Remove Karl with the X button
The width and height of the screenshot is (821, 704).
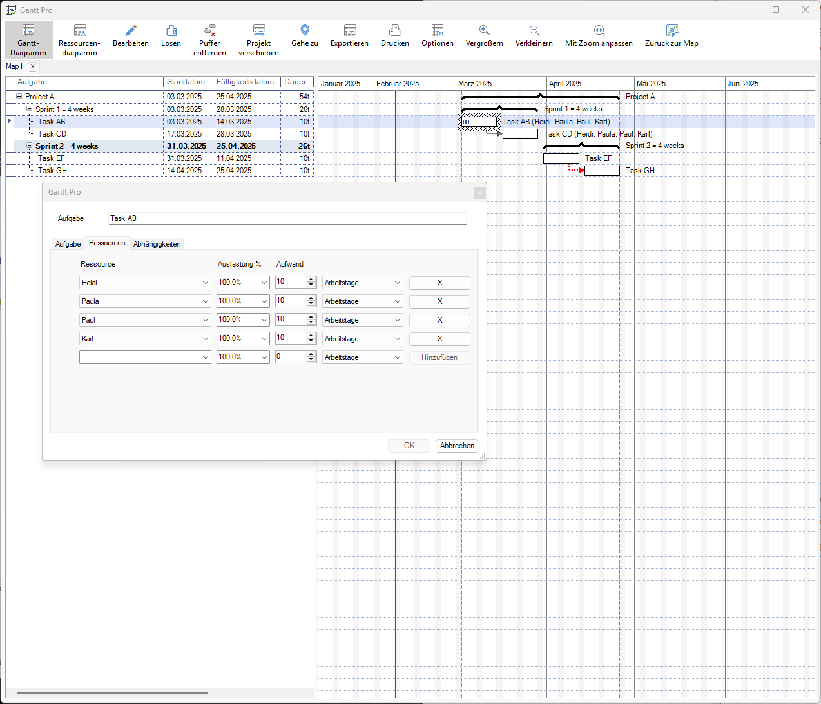pyautogui.click(x=439, y=339)
